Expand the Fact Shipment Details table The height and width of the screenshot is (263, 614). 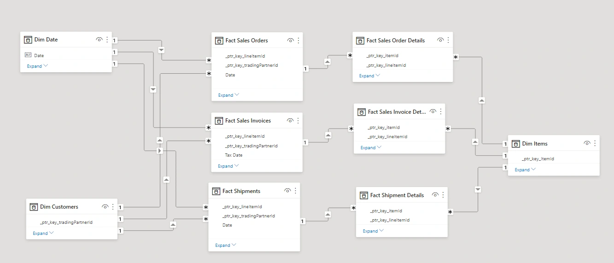pyautogui.click(x=373, y=231)
